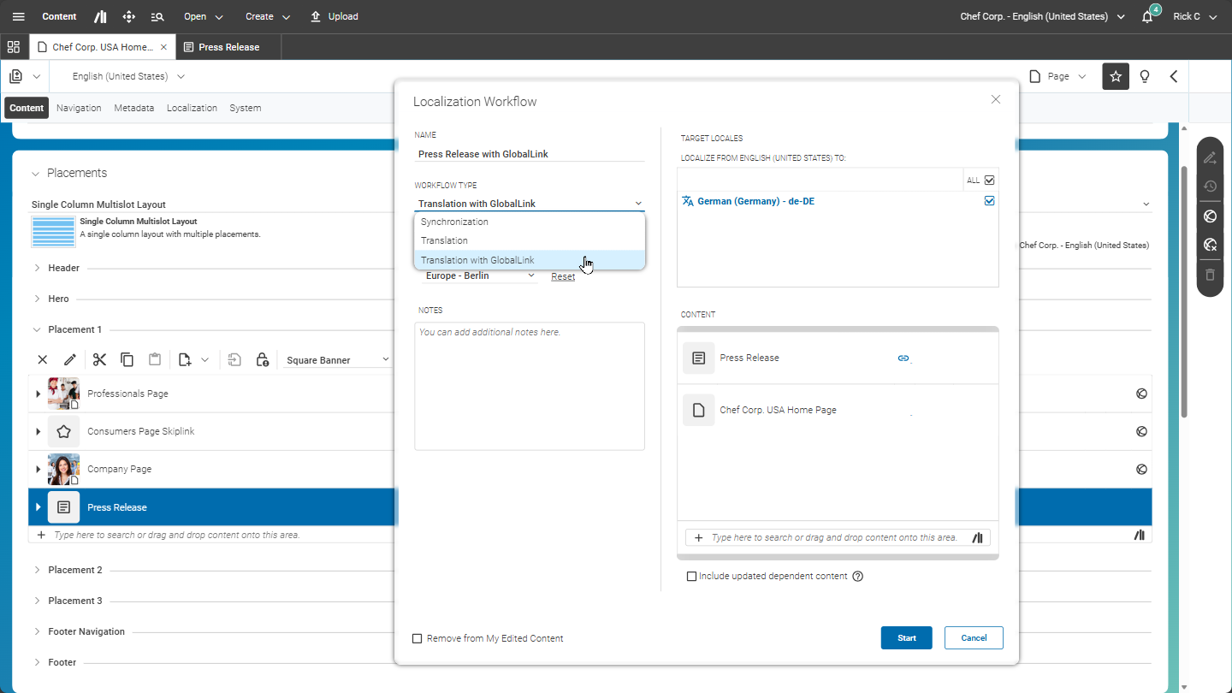Click the bookmark star icon
Screen dimensions: 1232x693
coord(1116,76)
